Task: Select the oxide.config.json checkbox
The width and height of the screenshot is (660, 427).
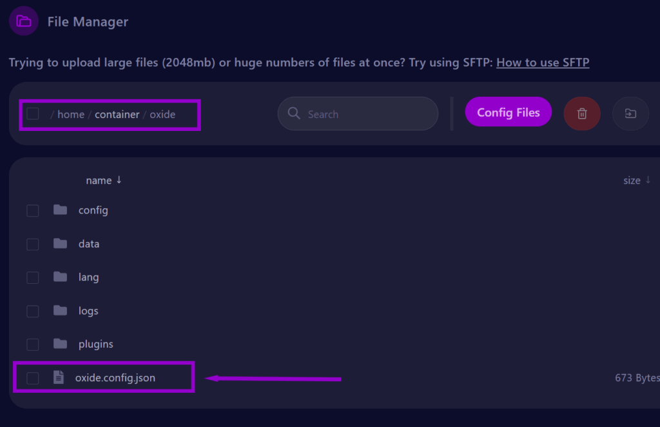Action: pos(33,378)
